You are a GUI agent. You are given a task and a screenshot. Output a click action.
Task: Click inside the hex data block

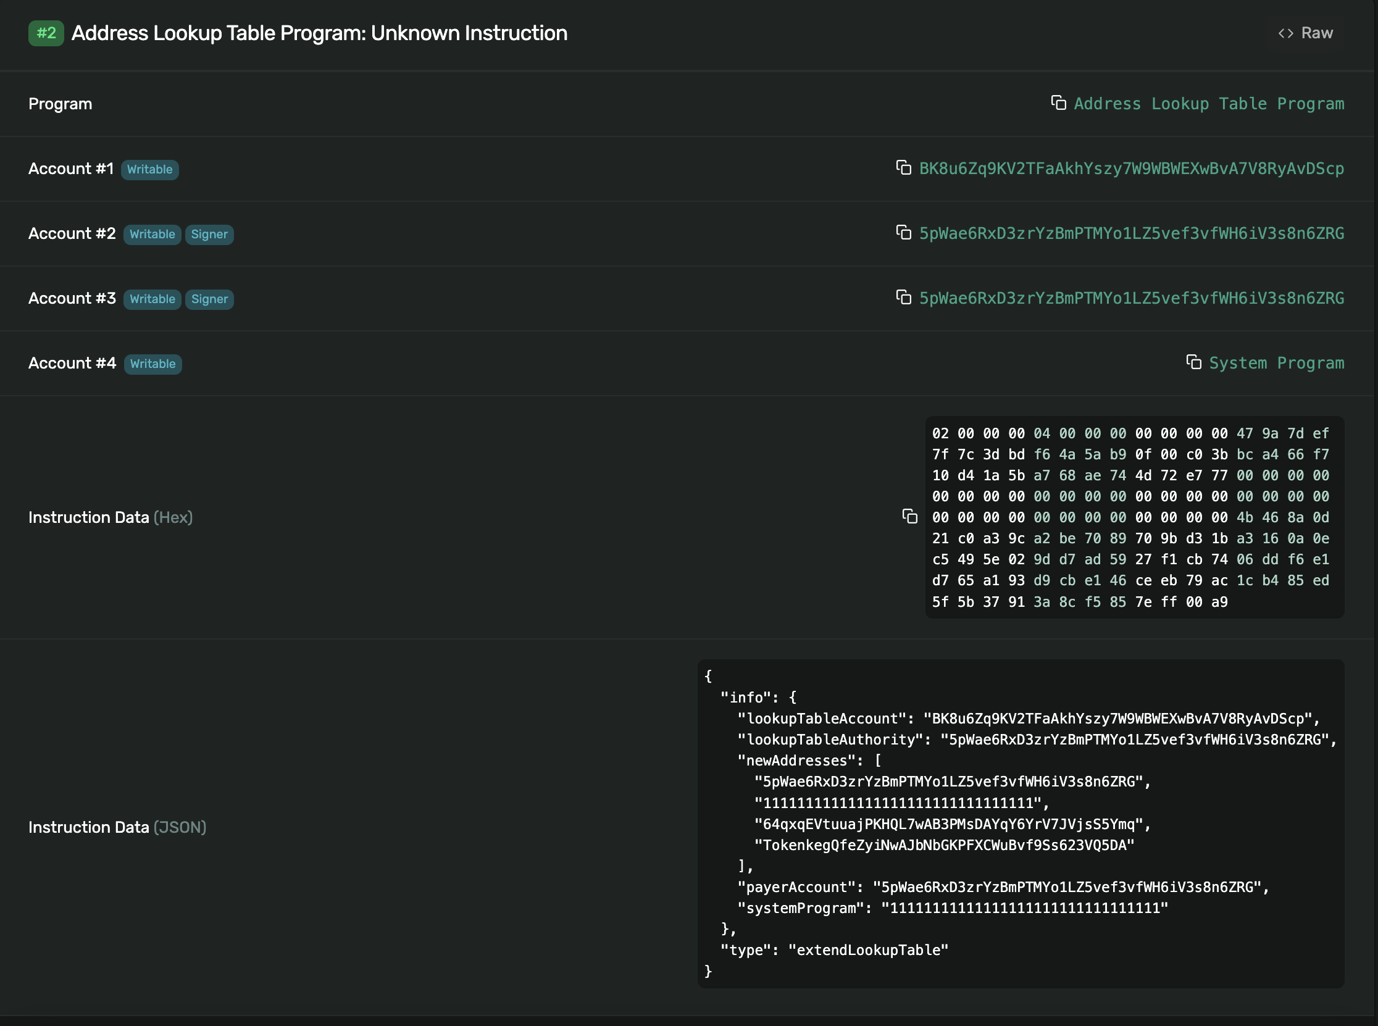pos(1134,517)
